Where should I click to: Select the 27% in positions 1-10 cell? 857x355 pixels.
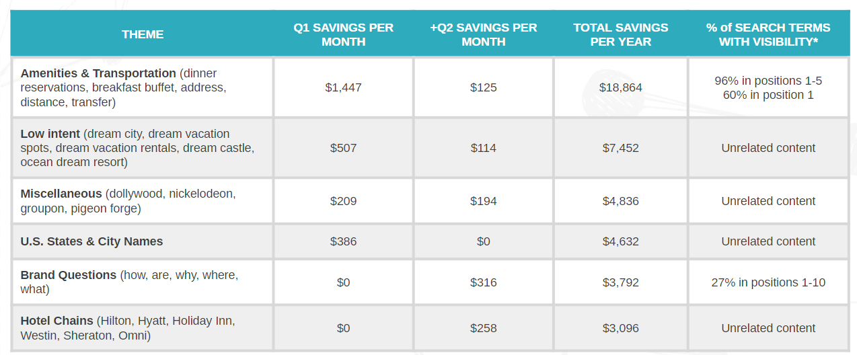(768, 282)
